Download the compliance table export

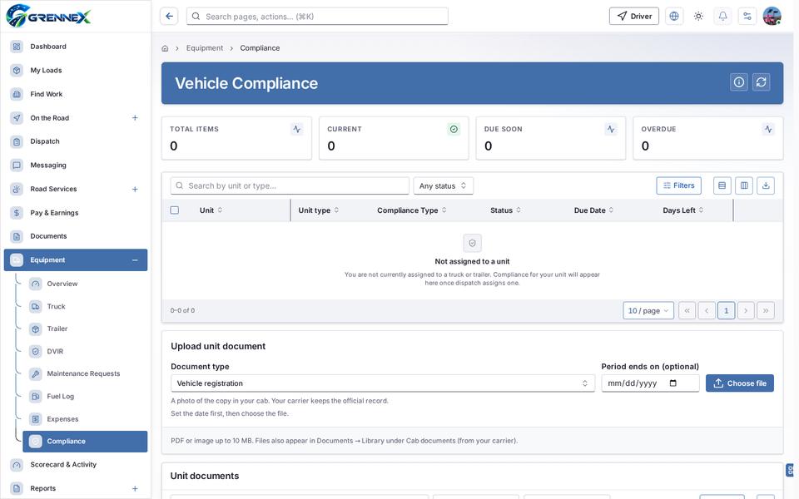tap(766, 185)
